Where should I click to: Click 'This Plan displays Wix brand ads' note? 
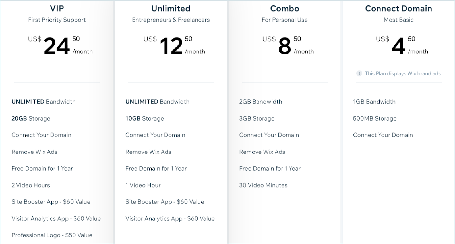click(x=403, y=73)
